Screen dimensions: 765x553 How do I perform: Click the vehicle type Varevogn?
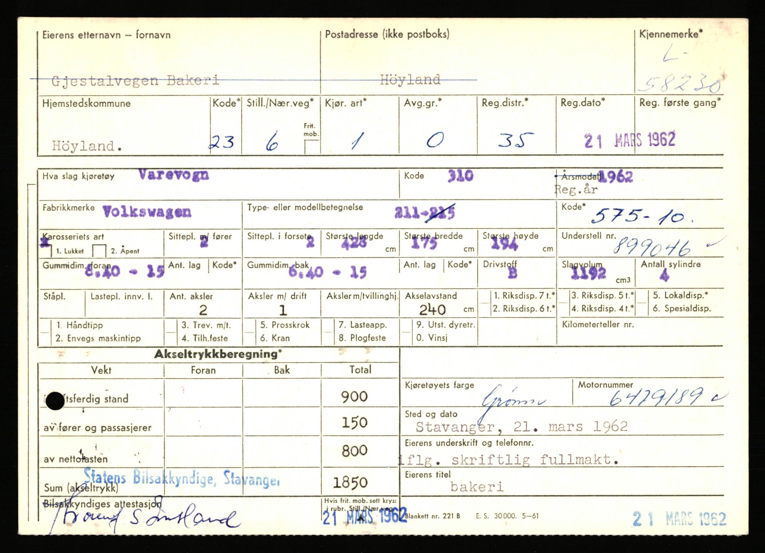(174, 174)
